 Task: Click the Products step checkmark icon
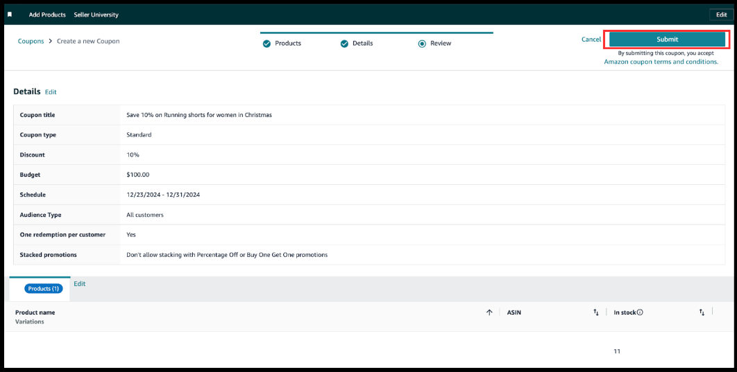(x=266, y=44)
